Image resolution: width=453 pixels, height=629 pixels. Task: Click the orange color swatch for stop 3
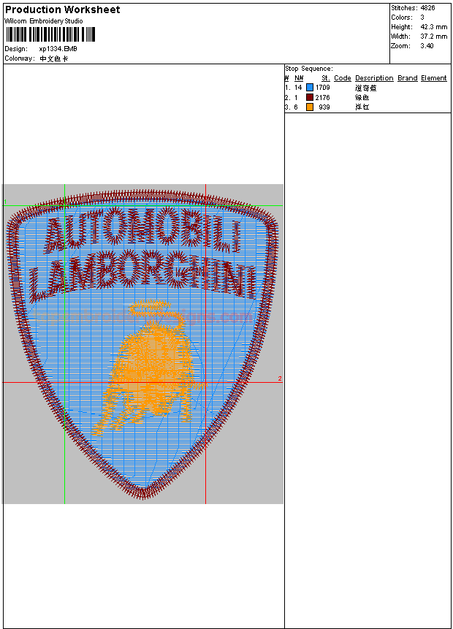[309, 107]
